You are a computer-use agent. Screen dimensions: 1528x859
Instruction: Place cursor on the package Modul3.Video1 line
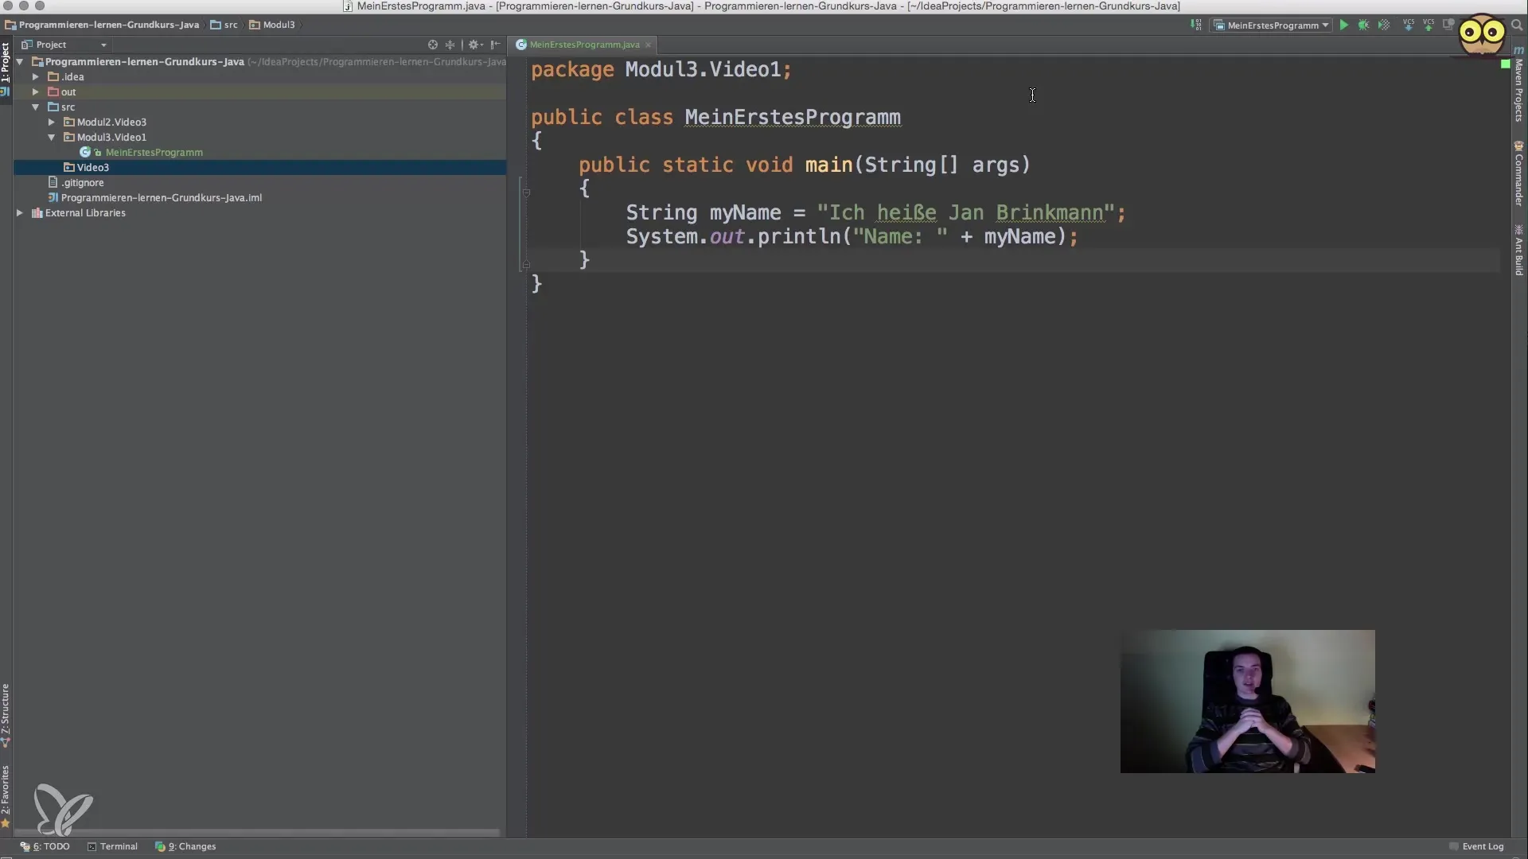661,70
